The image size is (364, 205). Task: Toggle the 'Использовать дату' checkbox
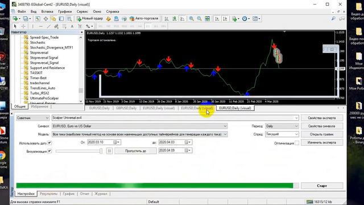point(49,143)
